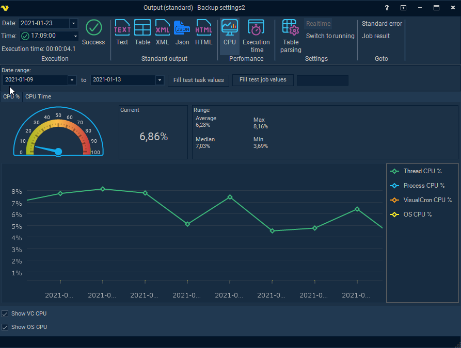Viewport: 461px width, 348px height.
Task: Switch to the CPU Time tab
Action: pyautogui.click(x=38, y=96)
